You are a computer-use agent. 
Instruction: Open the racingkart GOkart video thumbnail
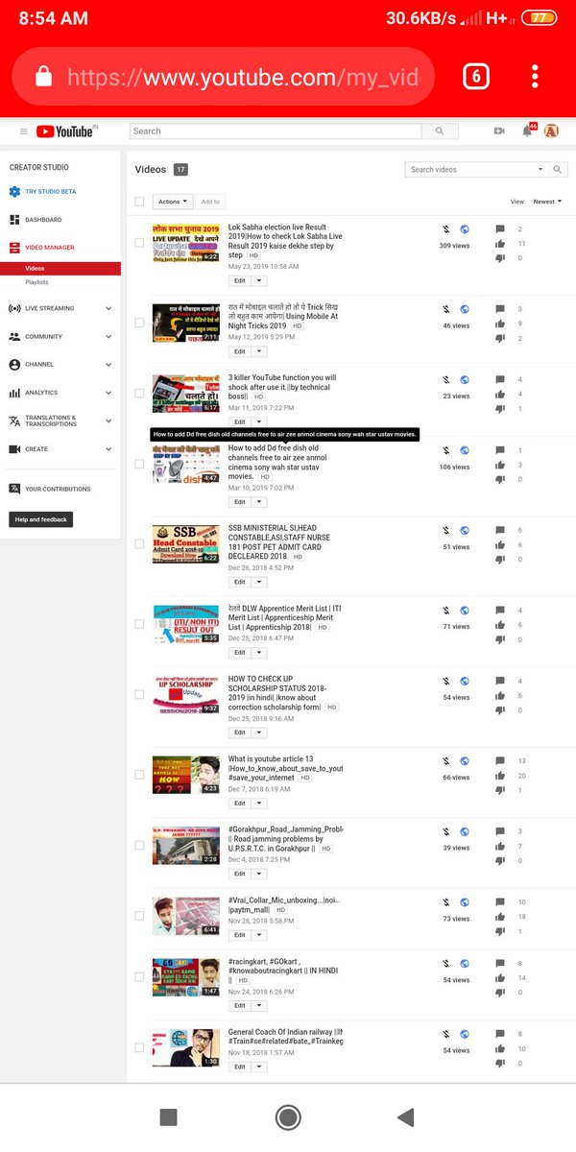tap(185, 976)
